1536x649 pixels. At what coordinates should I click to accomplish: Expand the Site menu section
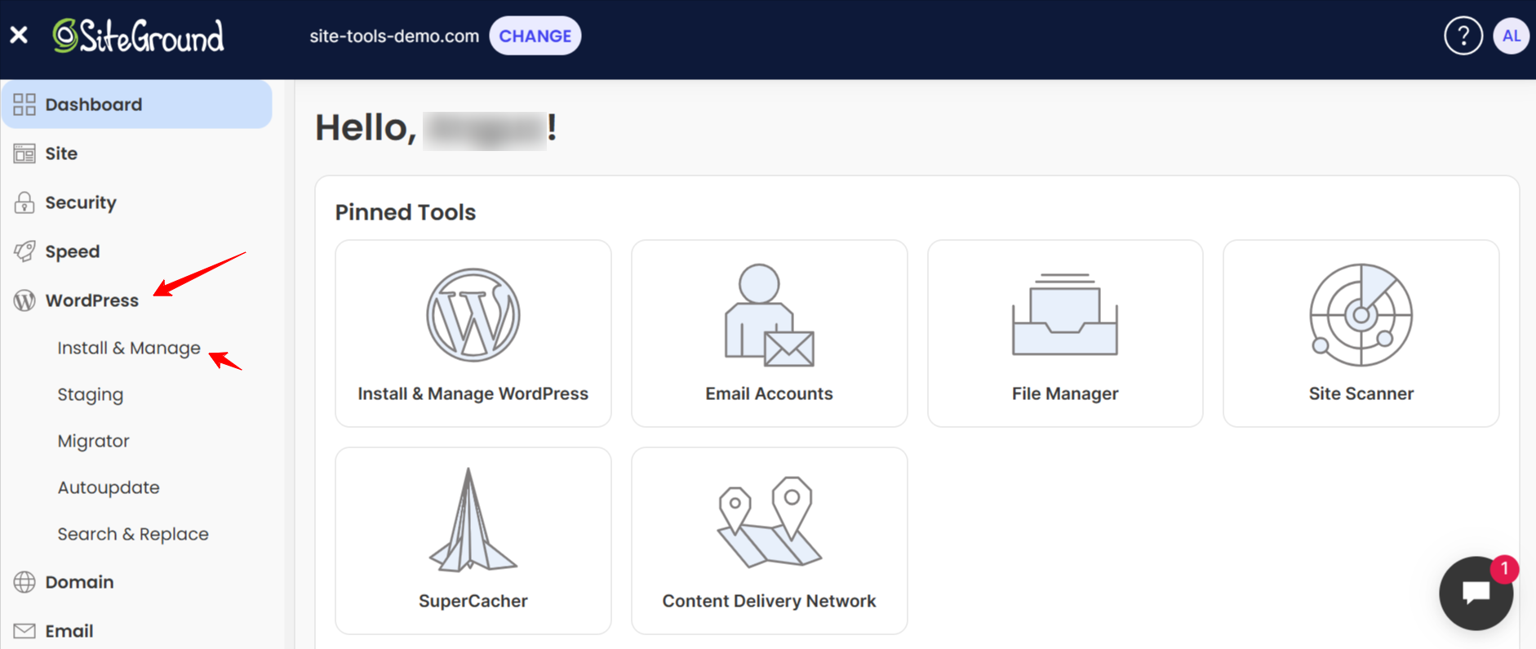tap(61, 153)
